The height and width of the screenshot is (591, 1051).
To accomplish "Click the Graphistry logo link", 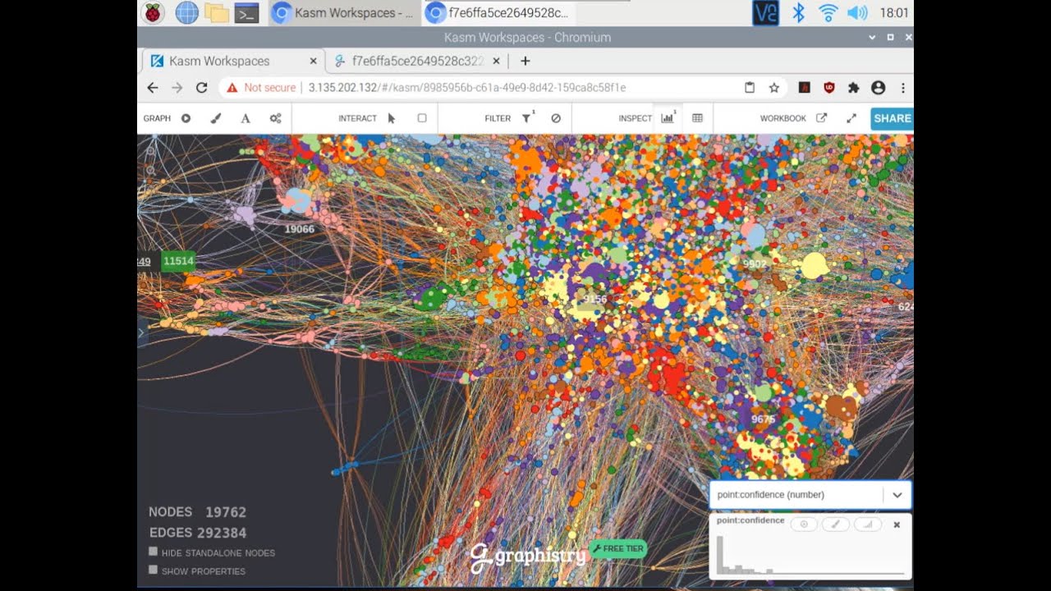I will pos(528,557).
